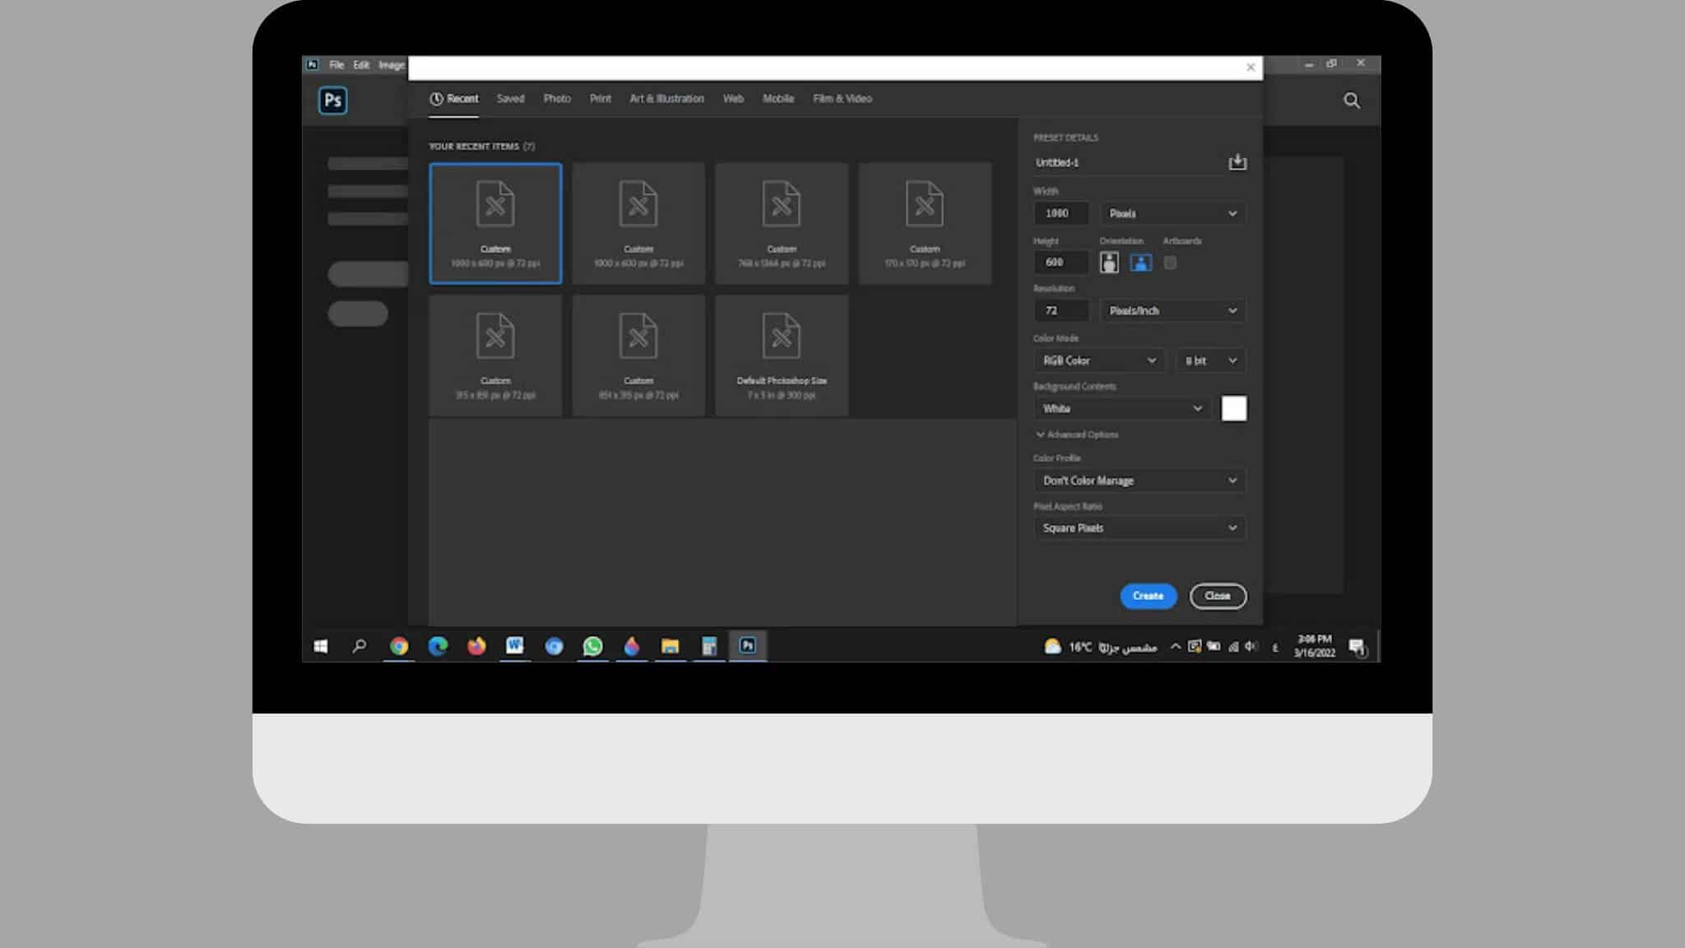1685x948 pixels.
Task: Click the Height input field
Action: coord(1061,263)
